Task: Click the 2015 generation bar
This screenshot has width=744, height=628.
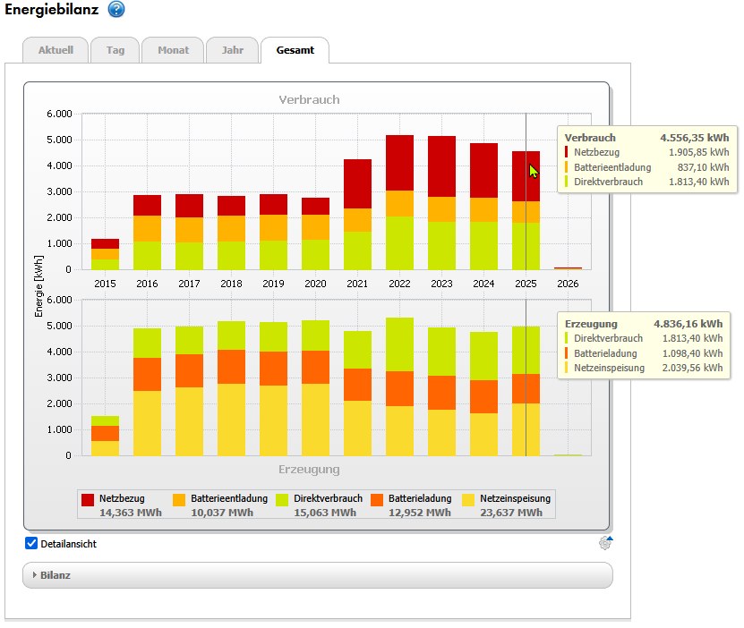Action: tap(105, 437)
